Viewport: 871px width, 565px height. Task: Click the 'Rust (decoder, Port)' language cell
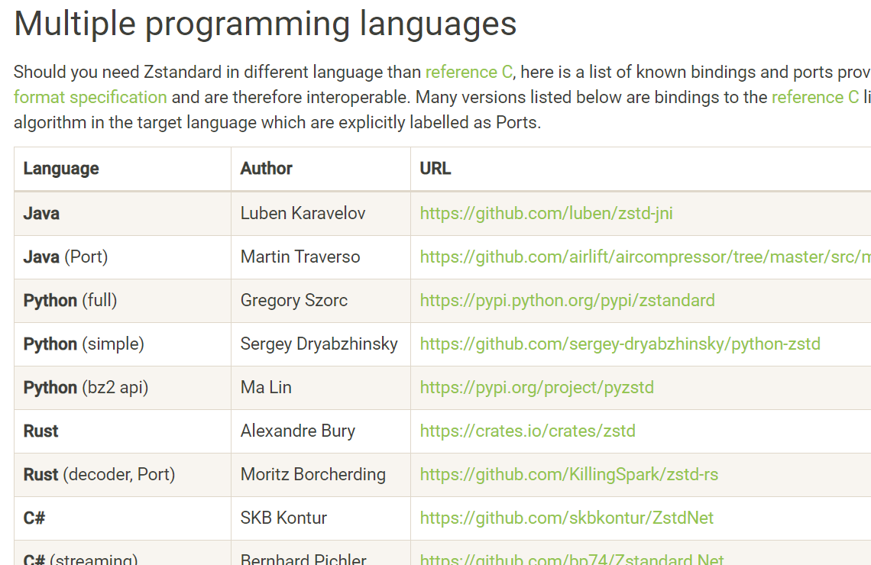pyautogui.click(x=99, y=475)
